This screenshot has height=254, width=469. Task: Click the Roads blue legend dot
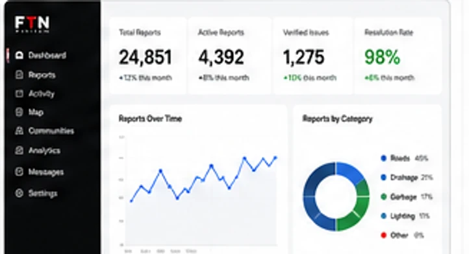coord(384,158)
